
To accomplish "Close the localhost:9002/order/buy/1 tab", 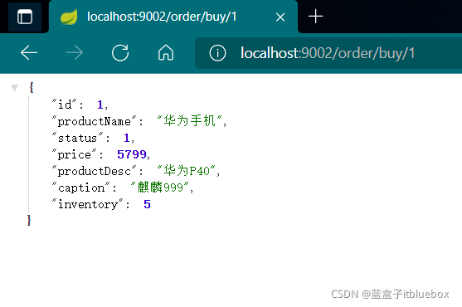I will click(280, 17).
